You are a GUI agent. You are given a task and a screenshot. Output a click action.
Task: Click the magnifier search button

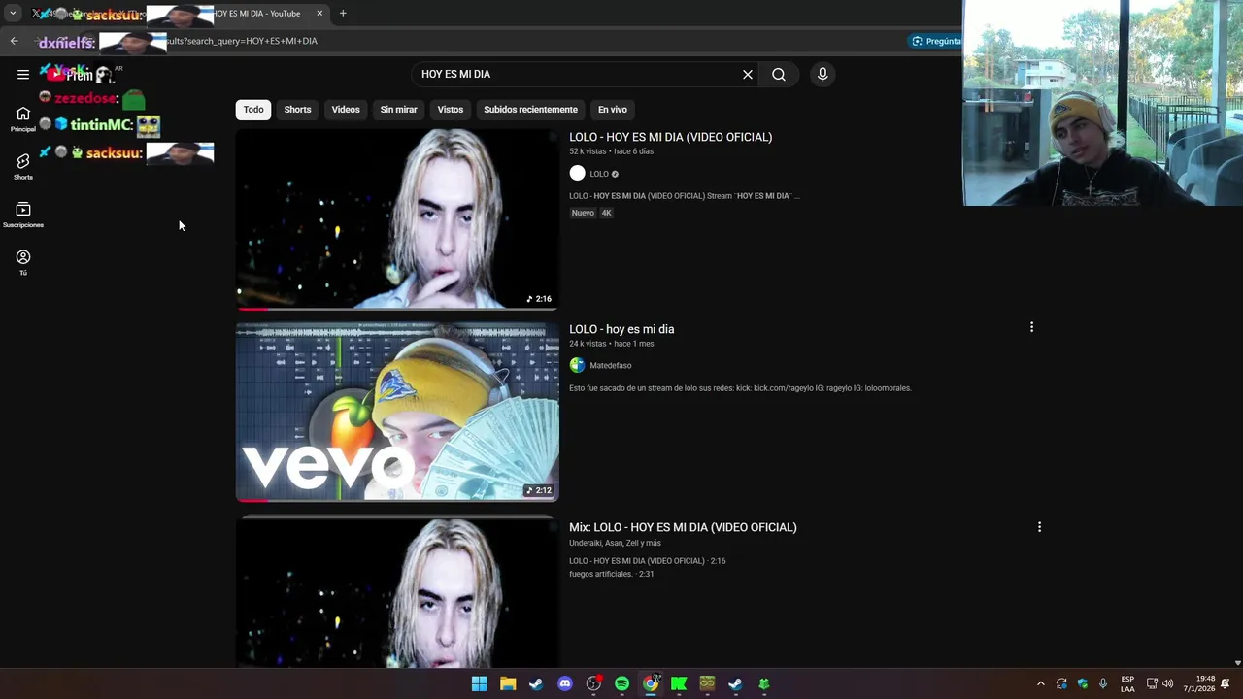pos(779,74)
